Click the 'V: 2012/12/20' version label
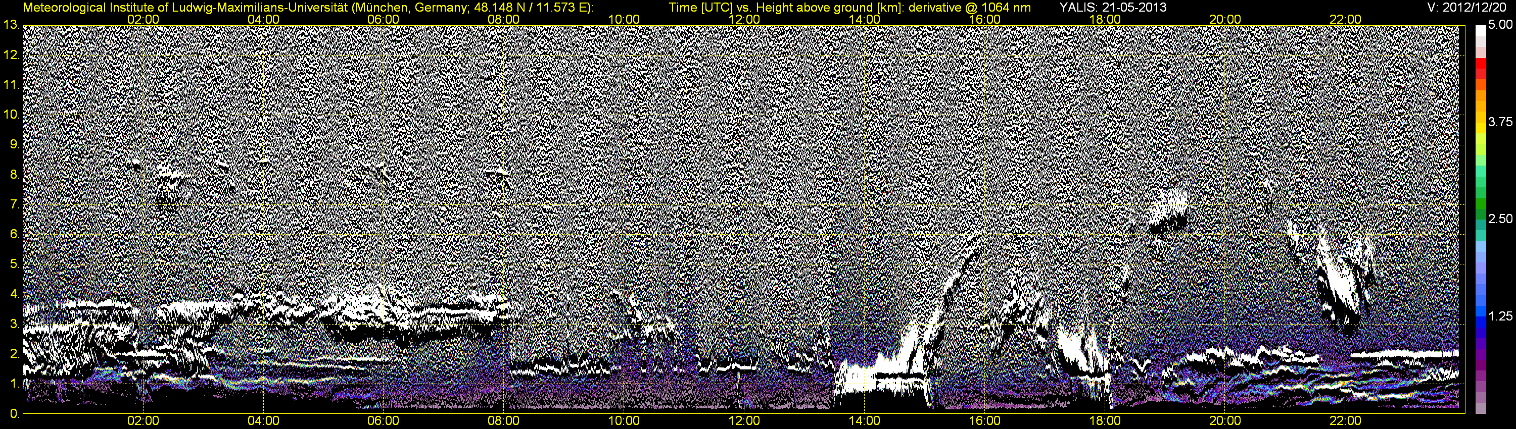1516x429 pixels. [1466, 8]
